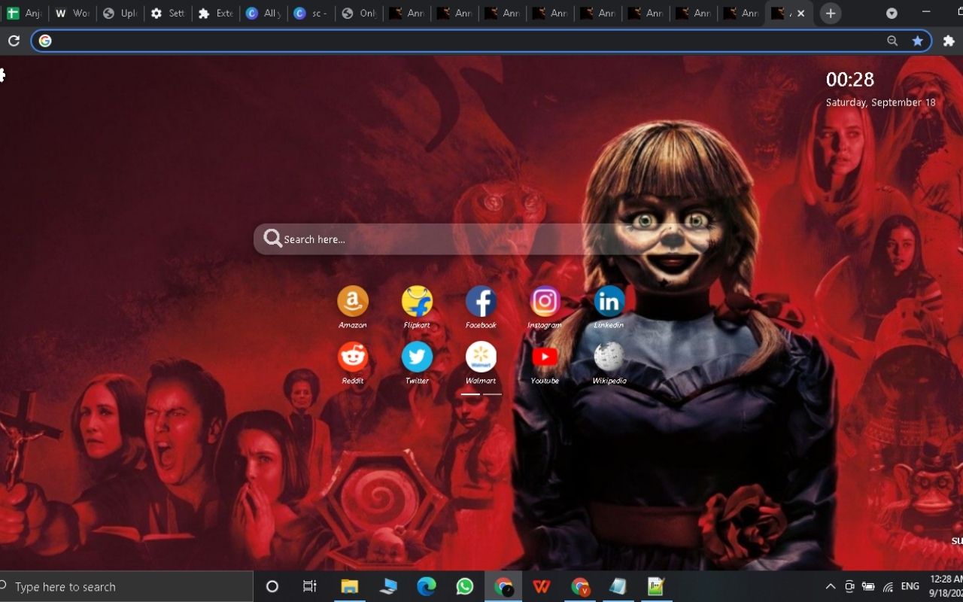
Task: Open the tab search dropdown arrow
Action: [x=892, y=14]
